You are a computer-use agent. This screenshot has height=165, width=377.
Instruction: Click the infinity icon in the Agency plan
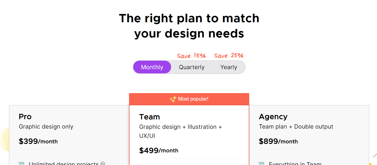(x=262, y=163)
